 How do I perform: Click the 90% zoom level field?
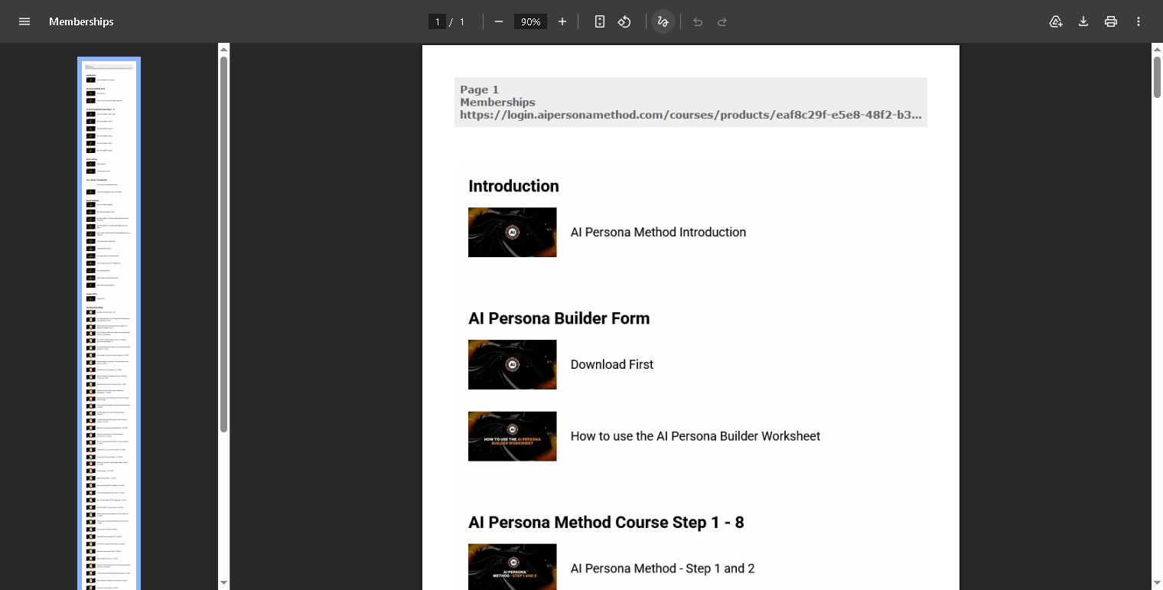click(x=530, y=21)
